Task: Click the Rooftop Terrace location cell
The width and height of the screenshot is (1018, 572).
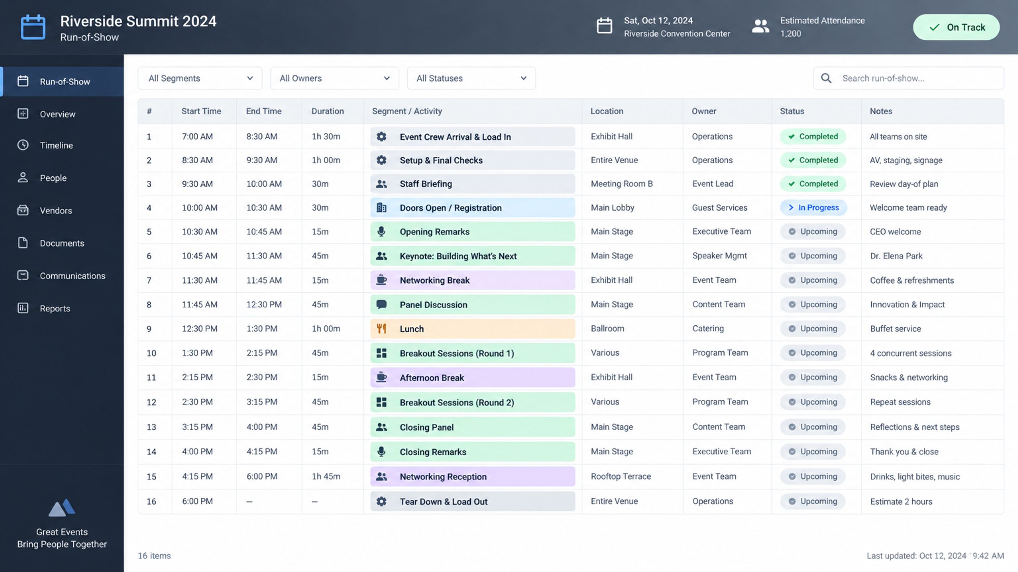Action: [x=621, y=476]
